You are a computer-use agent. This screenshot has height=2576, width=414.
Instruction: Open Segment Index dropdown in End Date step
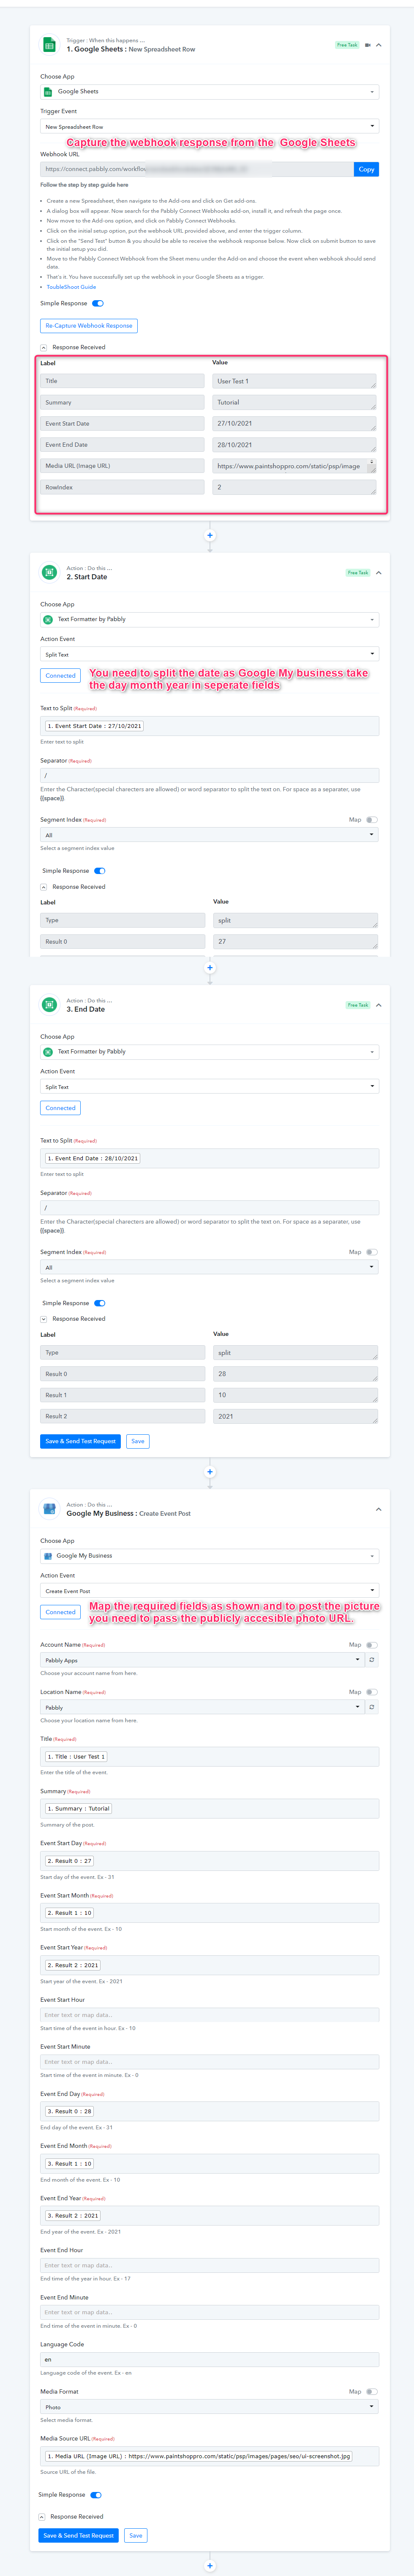pos(209,1267)
